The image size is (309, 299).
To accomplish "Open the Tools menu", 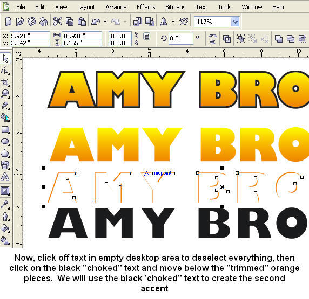I will [225, 8].
